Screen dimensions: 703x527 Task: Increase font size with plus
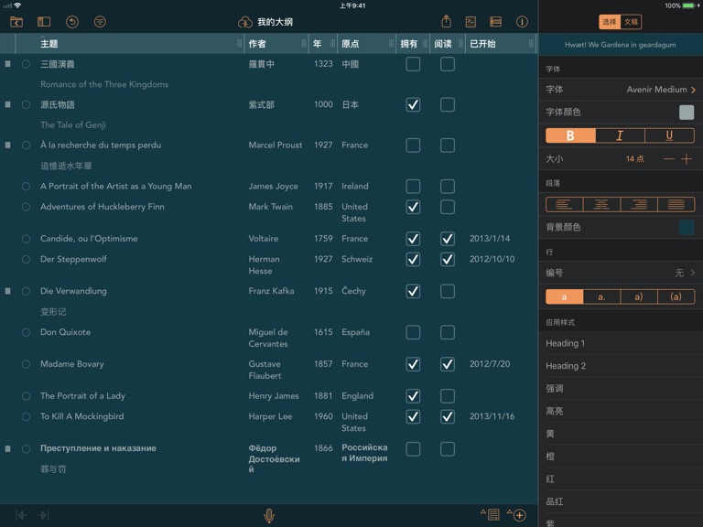point(687,158)
